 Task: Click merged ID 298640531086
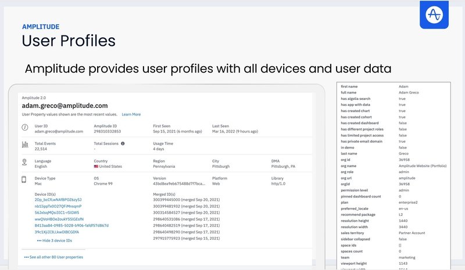click(x=186, y=219)
